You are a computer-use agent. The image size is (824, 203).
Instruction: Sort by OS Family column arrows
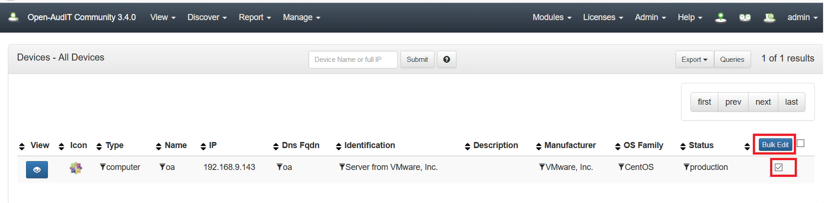coord(618,147)
